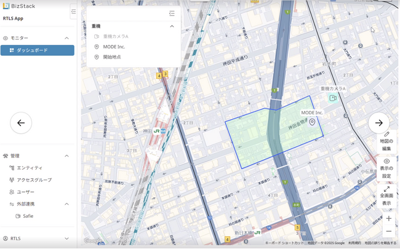Click the BizStack logo icon
This screenshot has width=400, height=249.
click(x=6, y=6)
